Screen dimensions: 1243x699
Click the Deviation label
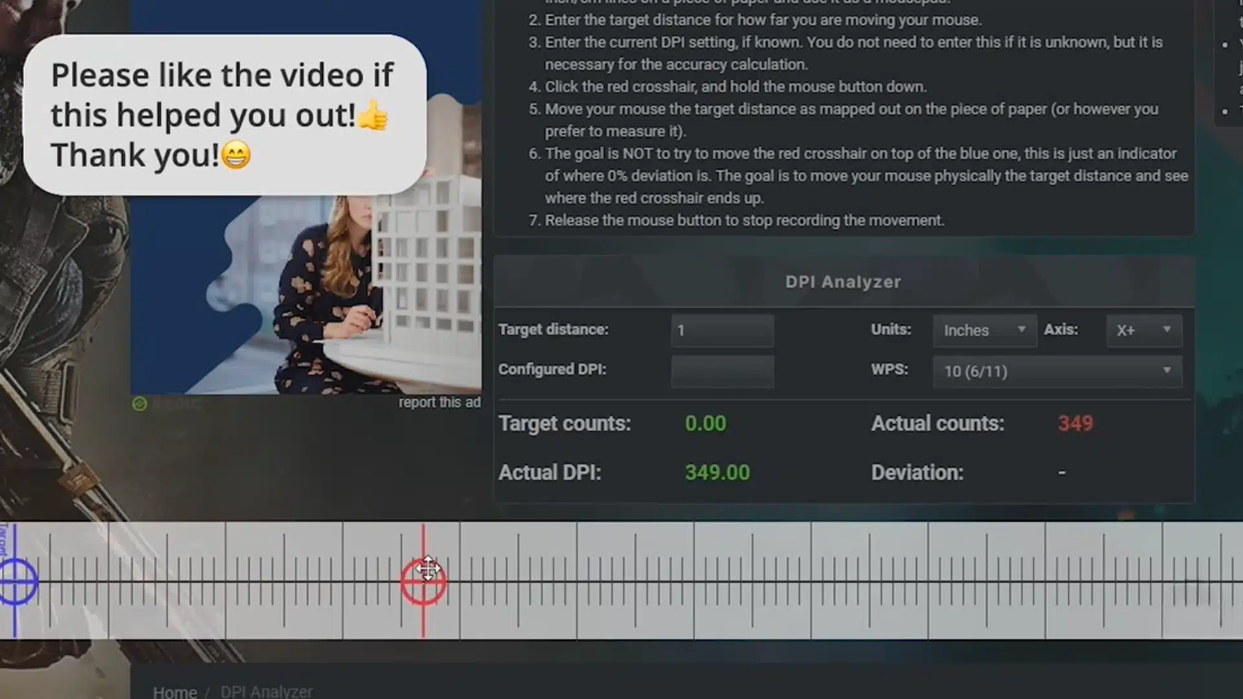pyautogui.click(x=917, y=472)
